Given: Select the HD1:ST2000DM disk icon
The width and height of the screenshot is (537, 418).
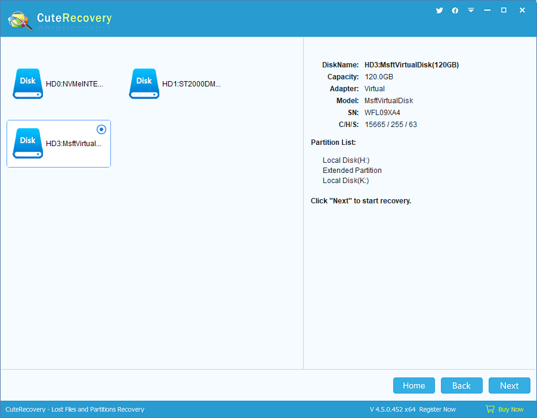Looking at the screenshot, I should pyautogui.click(x=144, y=84).
